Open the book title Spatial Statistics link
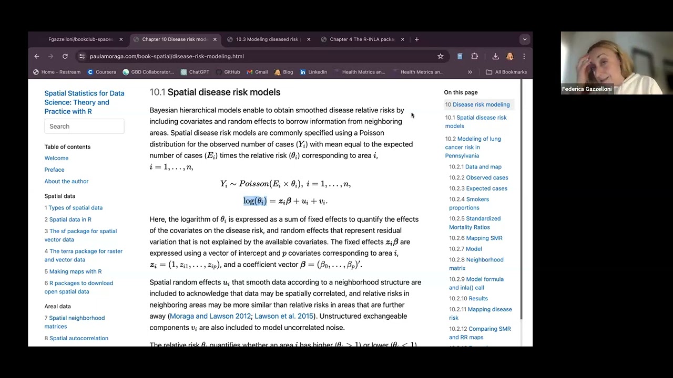This screenshot has height=378, width=673. [x=84, y=102]
